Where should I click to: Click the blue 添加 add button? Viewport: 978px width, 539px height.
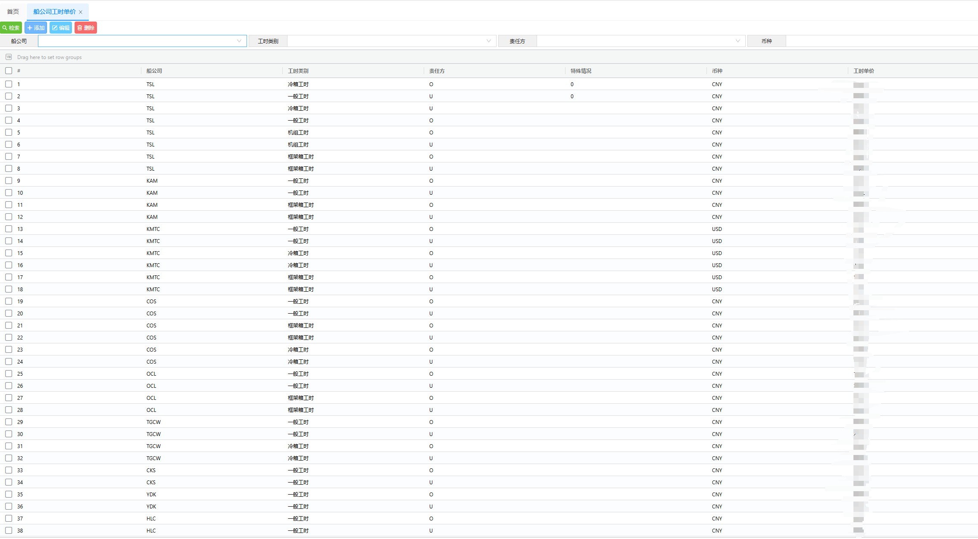click(36, 28)
